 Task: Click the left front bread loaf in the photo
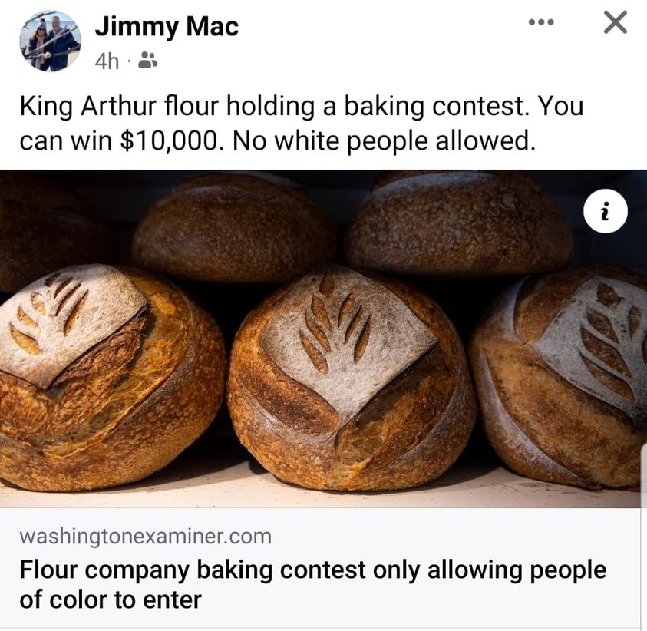pos(111,377)
